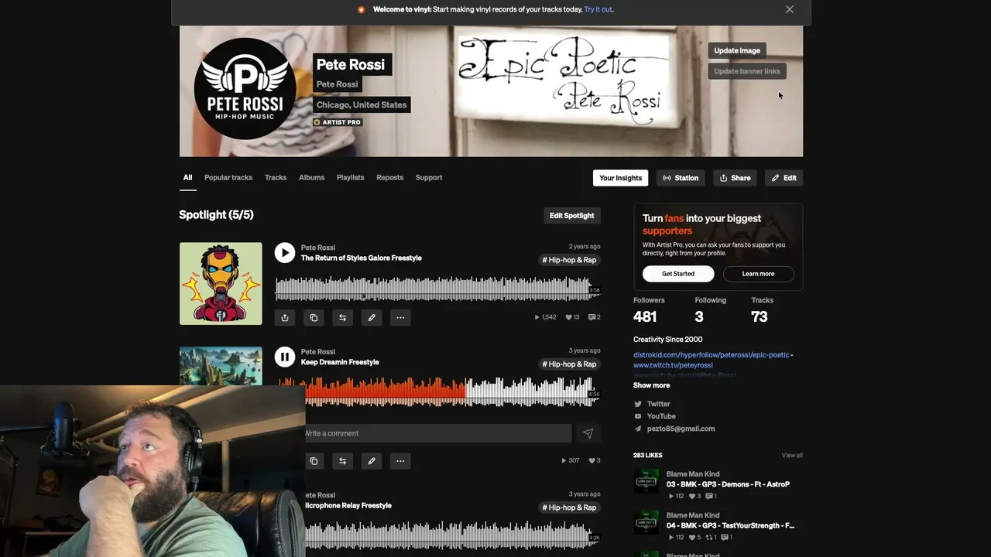Click the heart count 13 on Return of Styles

(572, 317)
